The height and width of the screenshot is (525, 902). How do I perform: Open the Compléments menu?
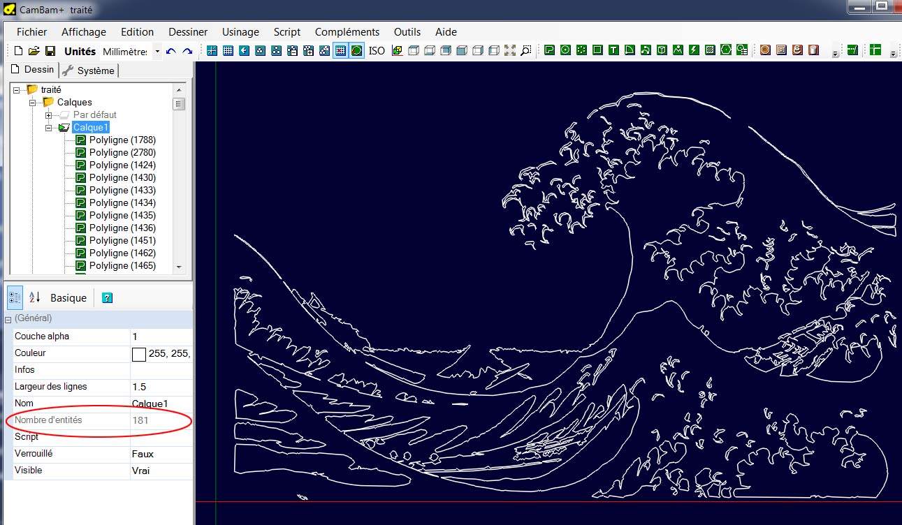347,31
